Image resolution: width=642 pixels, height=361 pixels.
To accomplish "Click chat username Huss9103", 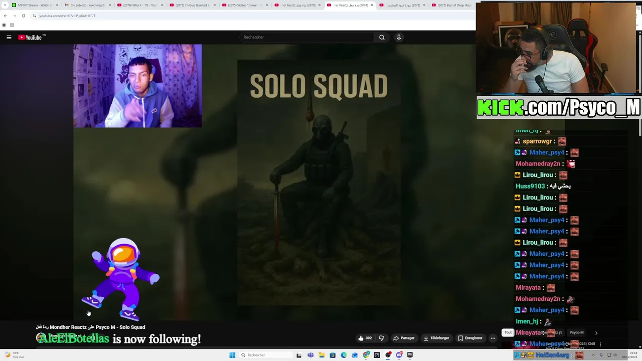I will pos(530,186).
